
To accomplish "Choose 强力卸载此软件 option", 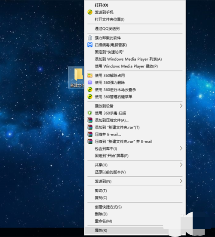I will point(135,38).
